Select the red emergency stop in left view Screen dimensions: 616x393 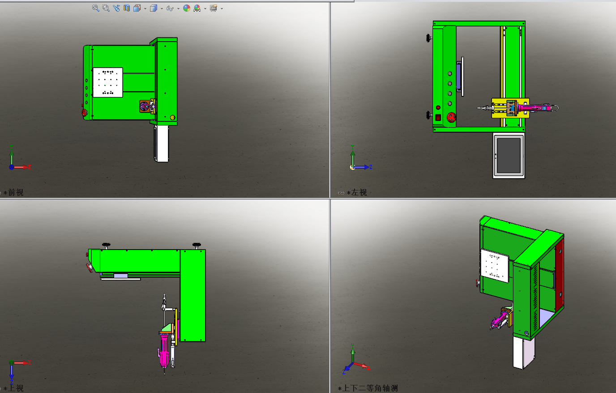click(x=452, y=117)
